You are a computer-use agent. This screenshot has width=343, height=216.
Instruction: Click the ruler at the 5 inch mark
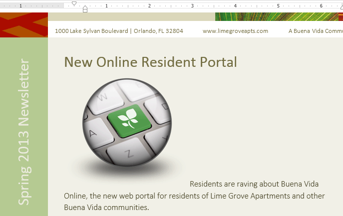278,6
